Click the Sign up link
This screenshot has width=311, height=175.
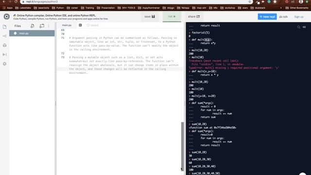[x=299, y=17]
